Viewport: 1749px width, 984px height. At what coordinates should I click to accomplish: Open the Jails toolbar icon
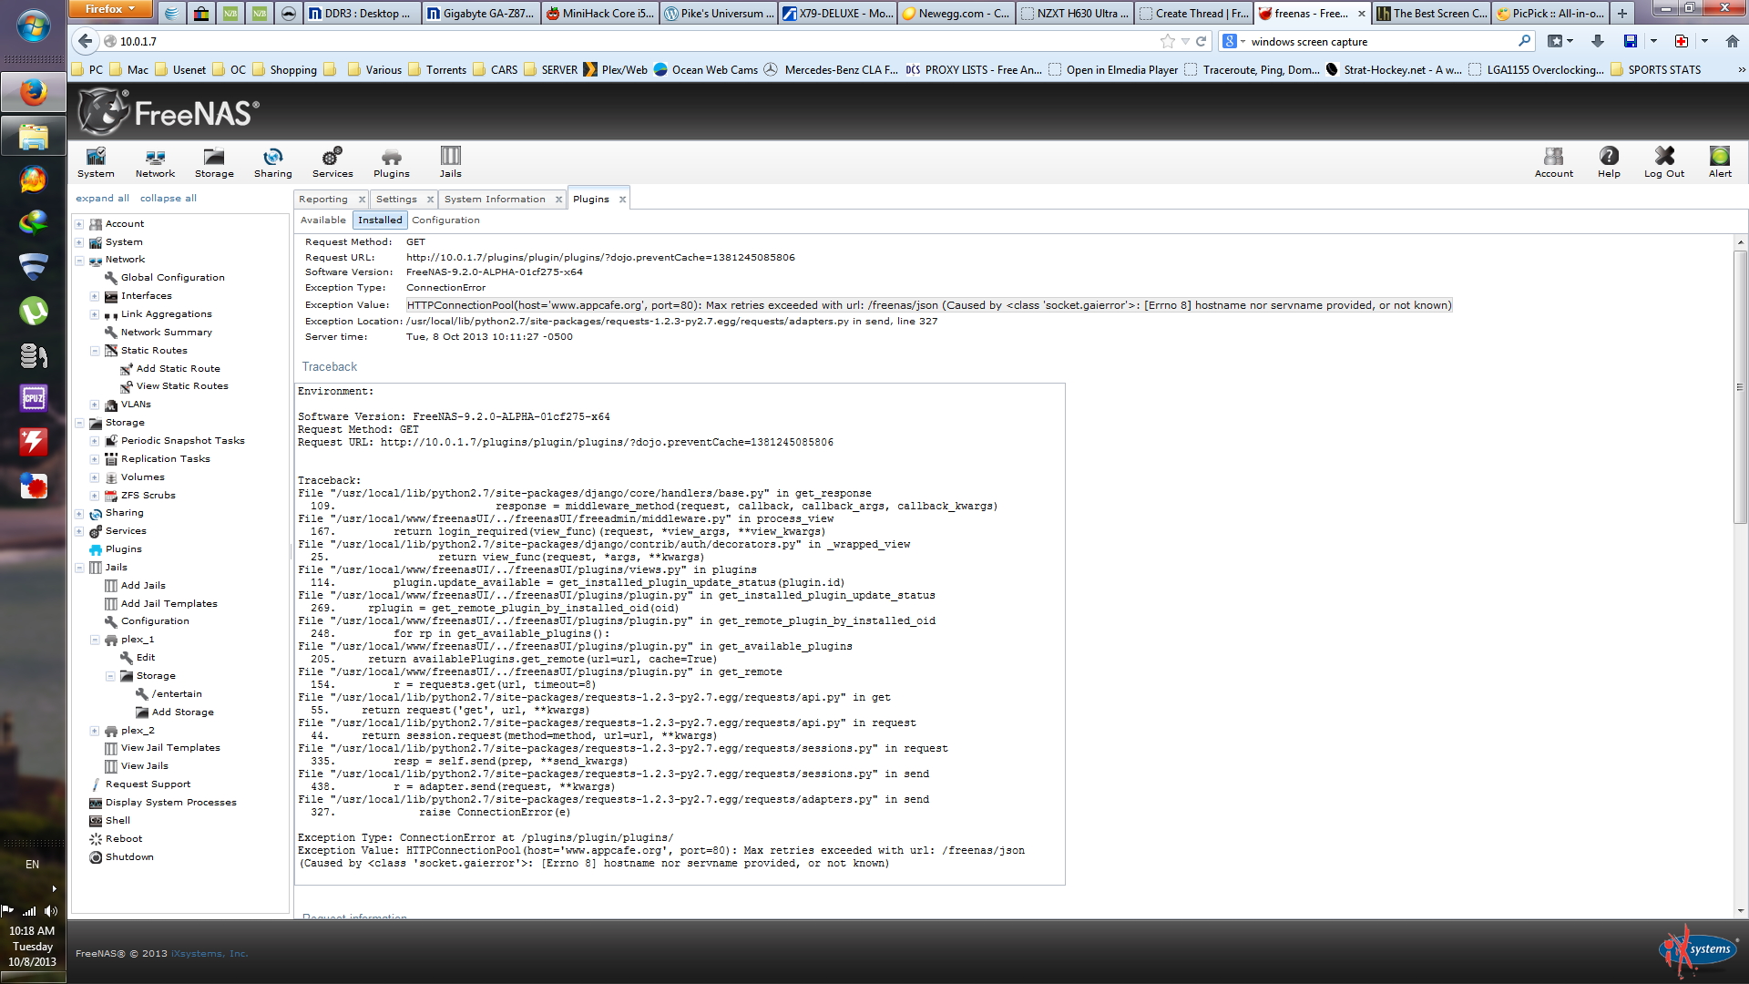[x=451, y=163]
